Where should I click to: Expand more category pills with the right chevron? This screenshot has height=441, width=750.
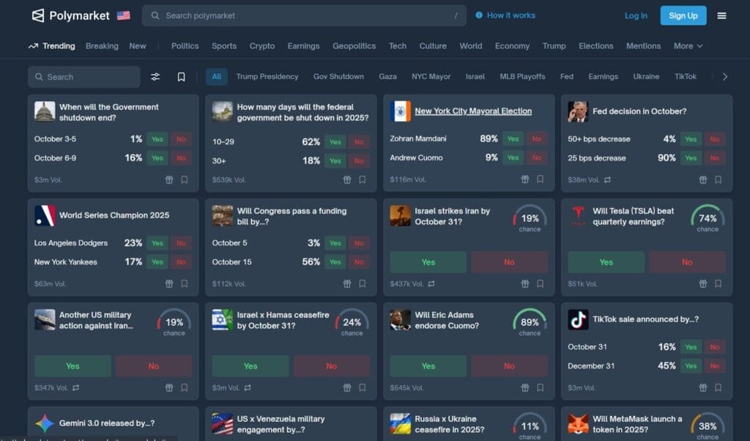[725, 76]
